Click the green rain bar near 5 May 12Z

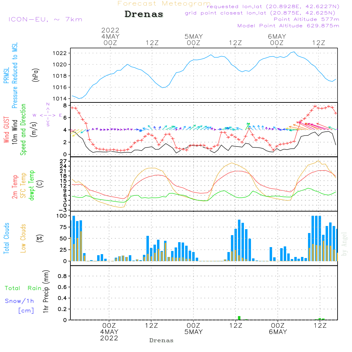(x=239, y=318)
